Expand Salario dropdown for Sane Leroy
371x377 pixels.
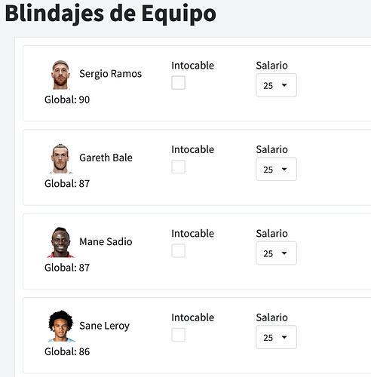(276, 337)
